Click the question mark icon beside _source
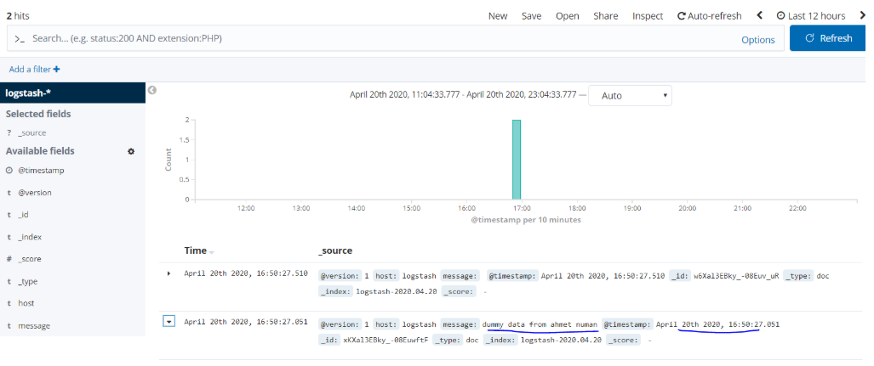The image size is (874, 366). tap(9, 133)
